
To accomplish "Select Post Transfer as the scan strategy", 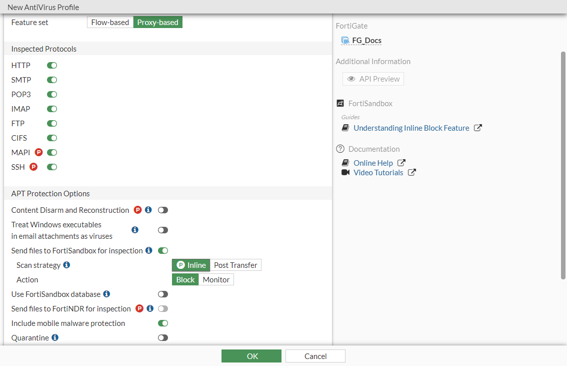I will point(235,265).
